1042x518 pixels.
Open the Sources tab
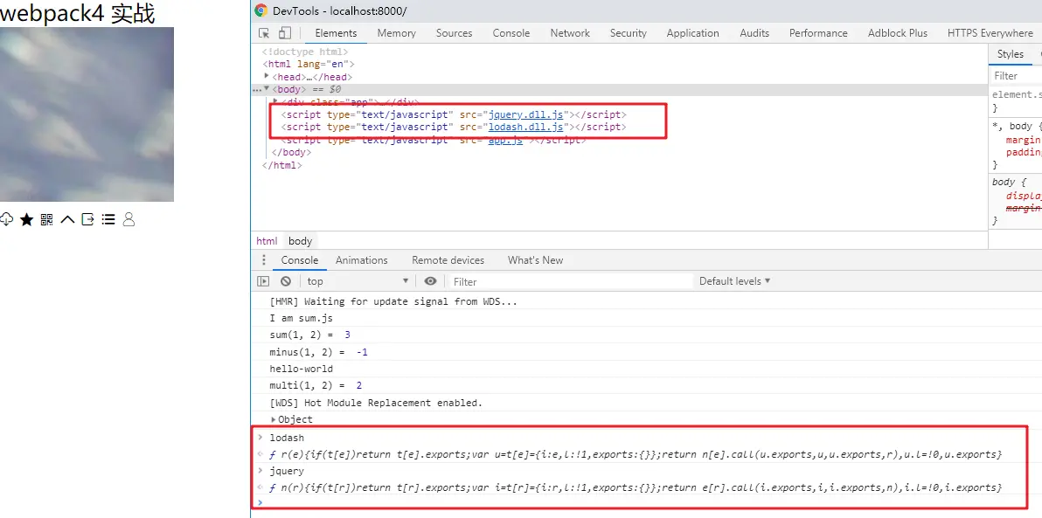454,33
